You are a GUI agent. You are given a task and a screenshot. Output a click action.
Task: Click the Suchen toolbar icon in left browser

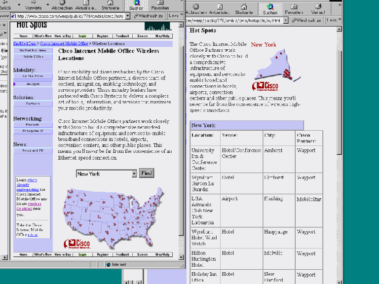[136, 5]
